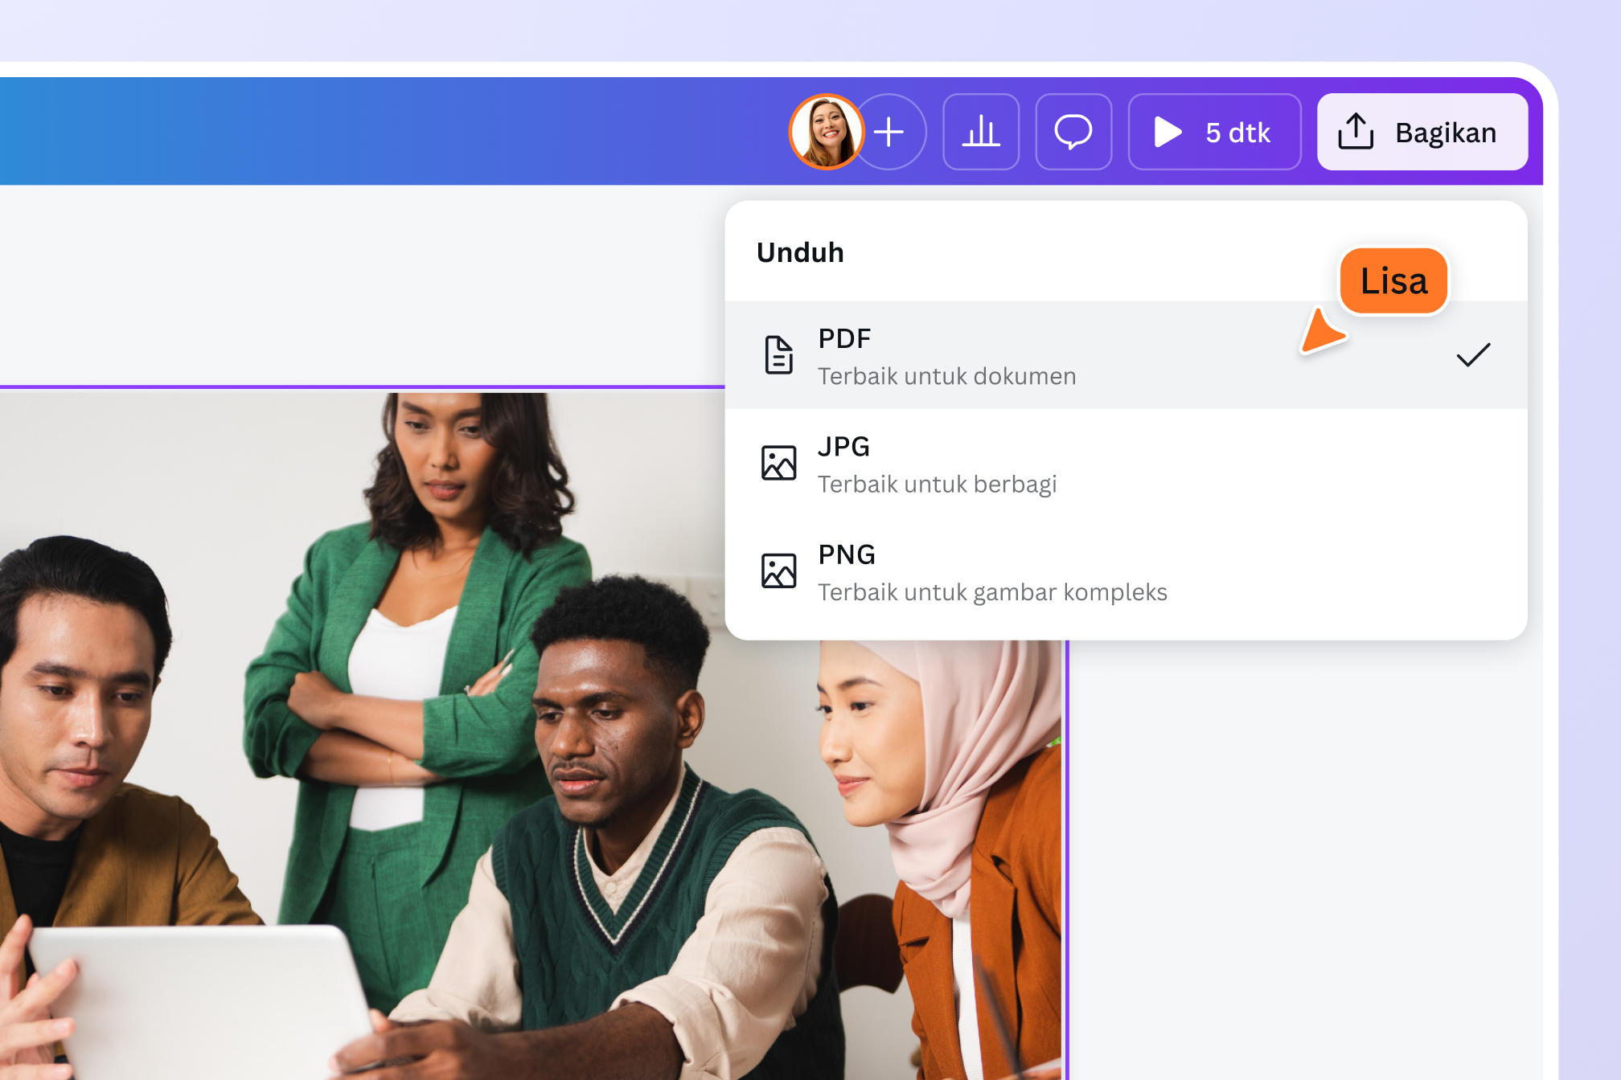Open the comments speech bubble
Viewport: 1621px width, 1080px height.
click(x=1073, y=132)
